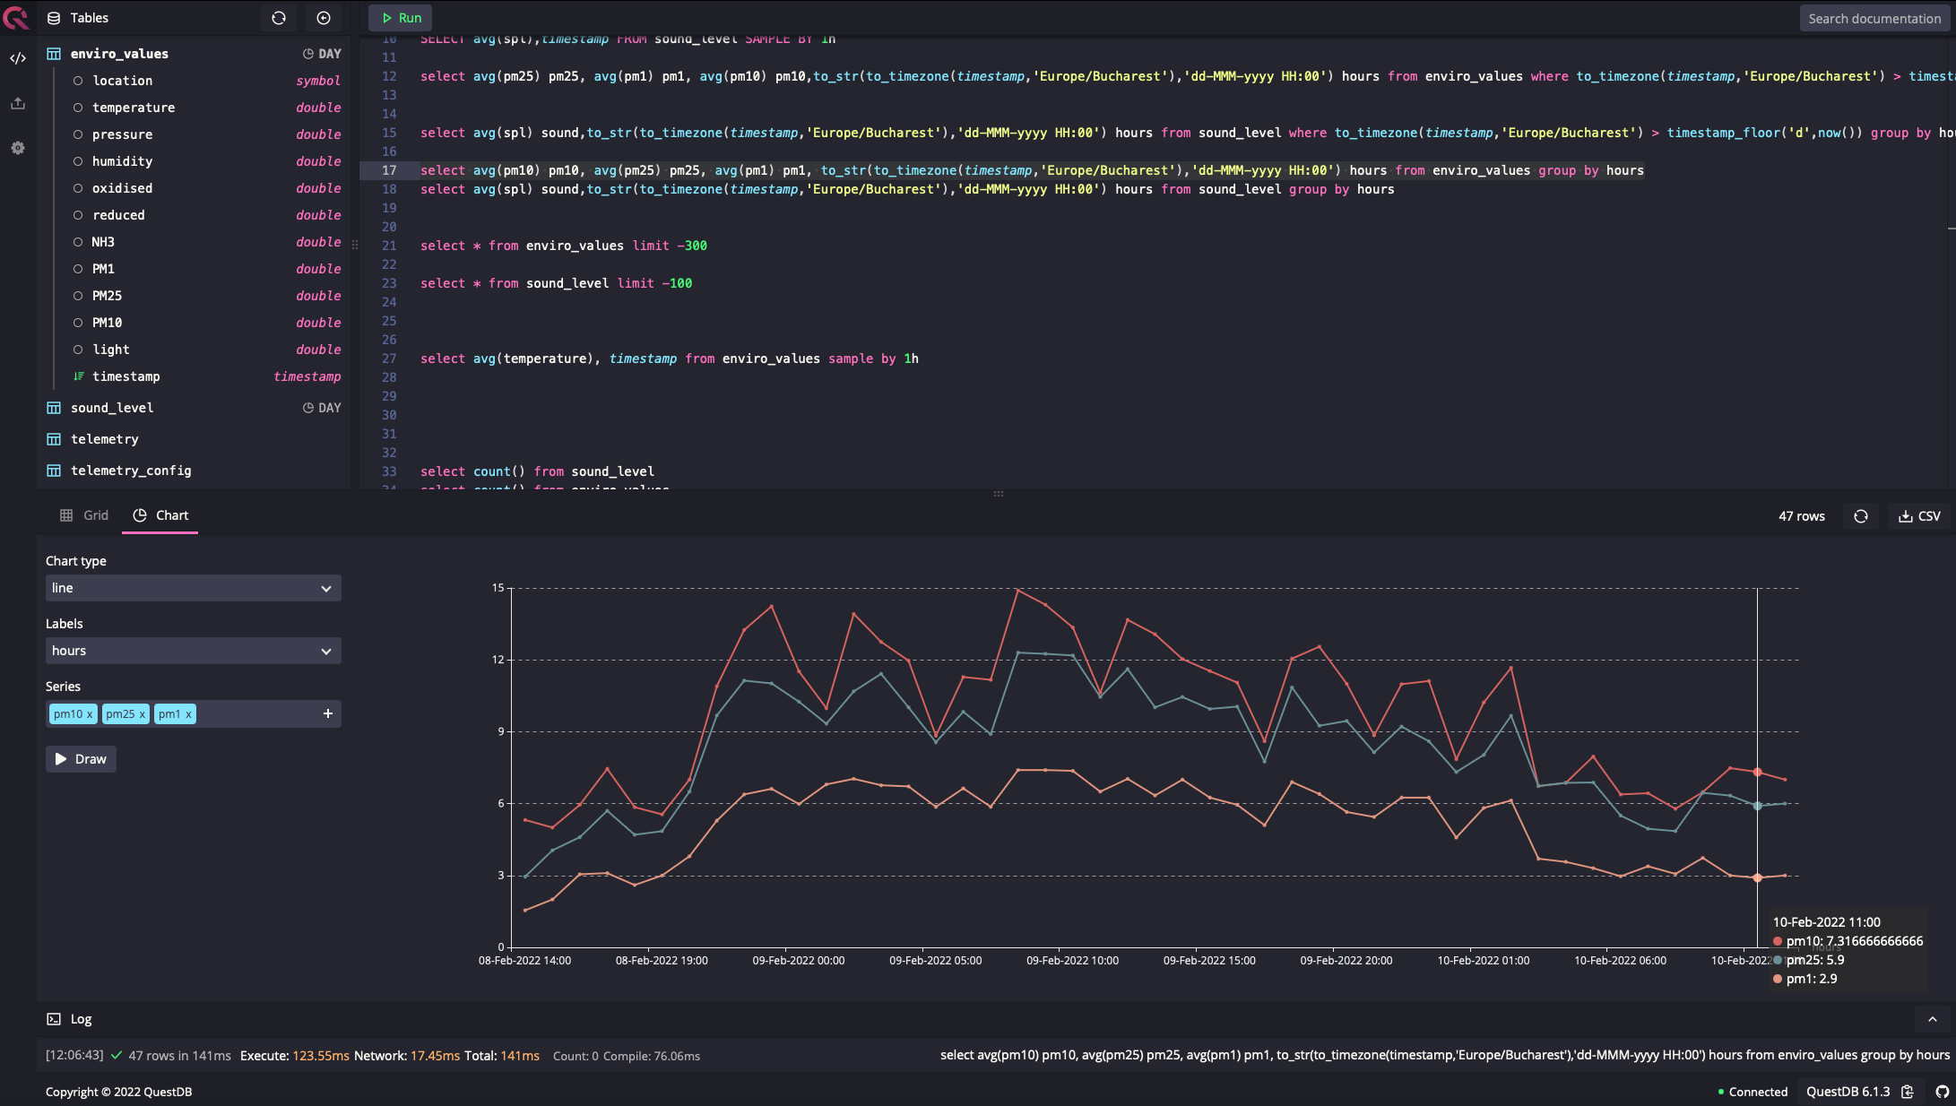Switch to the Grid tab

pos(84,515)
